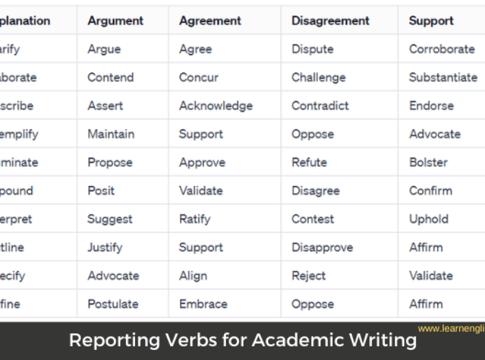Click the learnenglish website URL link

click(x=451, y=328)
